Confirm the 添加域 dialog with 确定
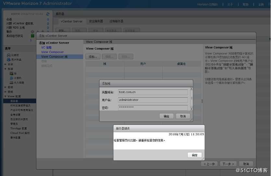Image resolution: width=271 pixels, height=176 pixels. coord(166,116)
